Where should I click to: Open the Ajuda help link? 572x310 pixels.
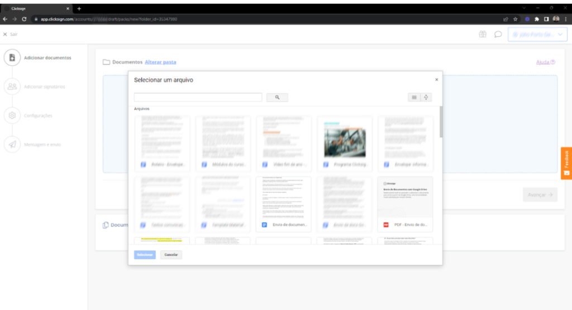[x=545, y=62]
